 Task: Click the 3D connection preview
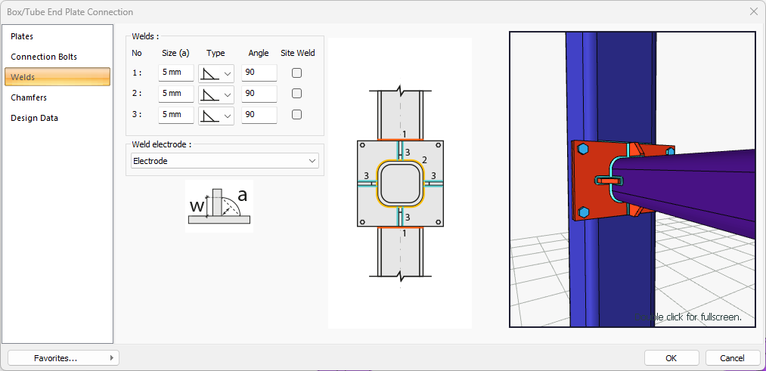[632, 179]
